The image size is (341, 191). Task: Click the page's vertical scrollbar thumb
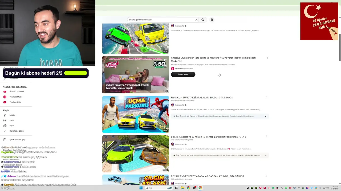tap(340, 48)
